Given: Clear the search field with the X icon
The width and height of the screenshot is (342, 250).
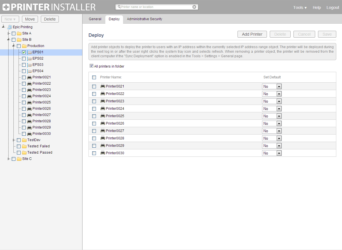Looking at the screenshot, I should point(194,7).
